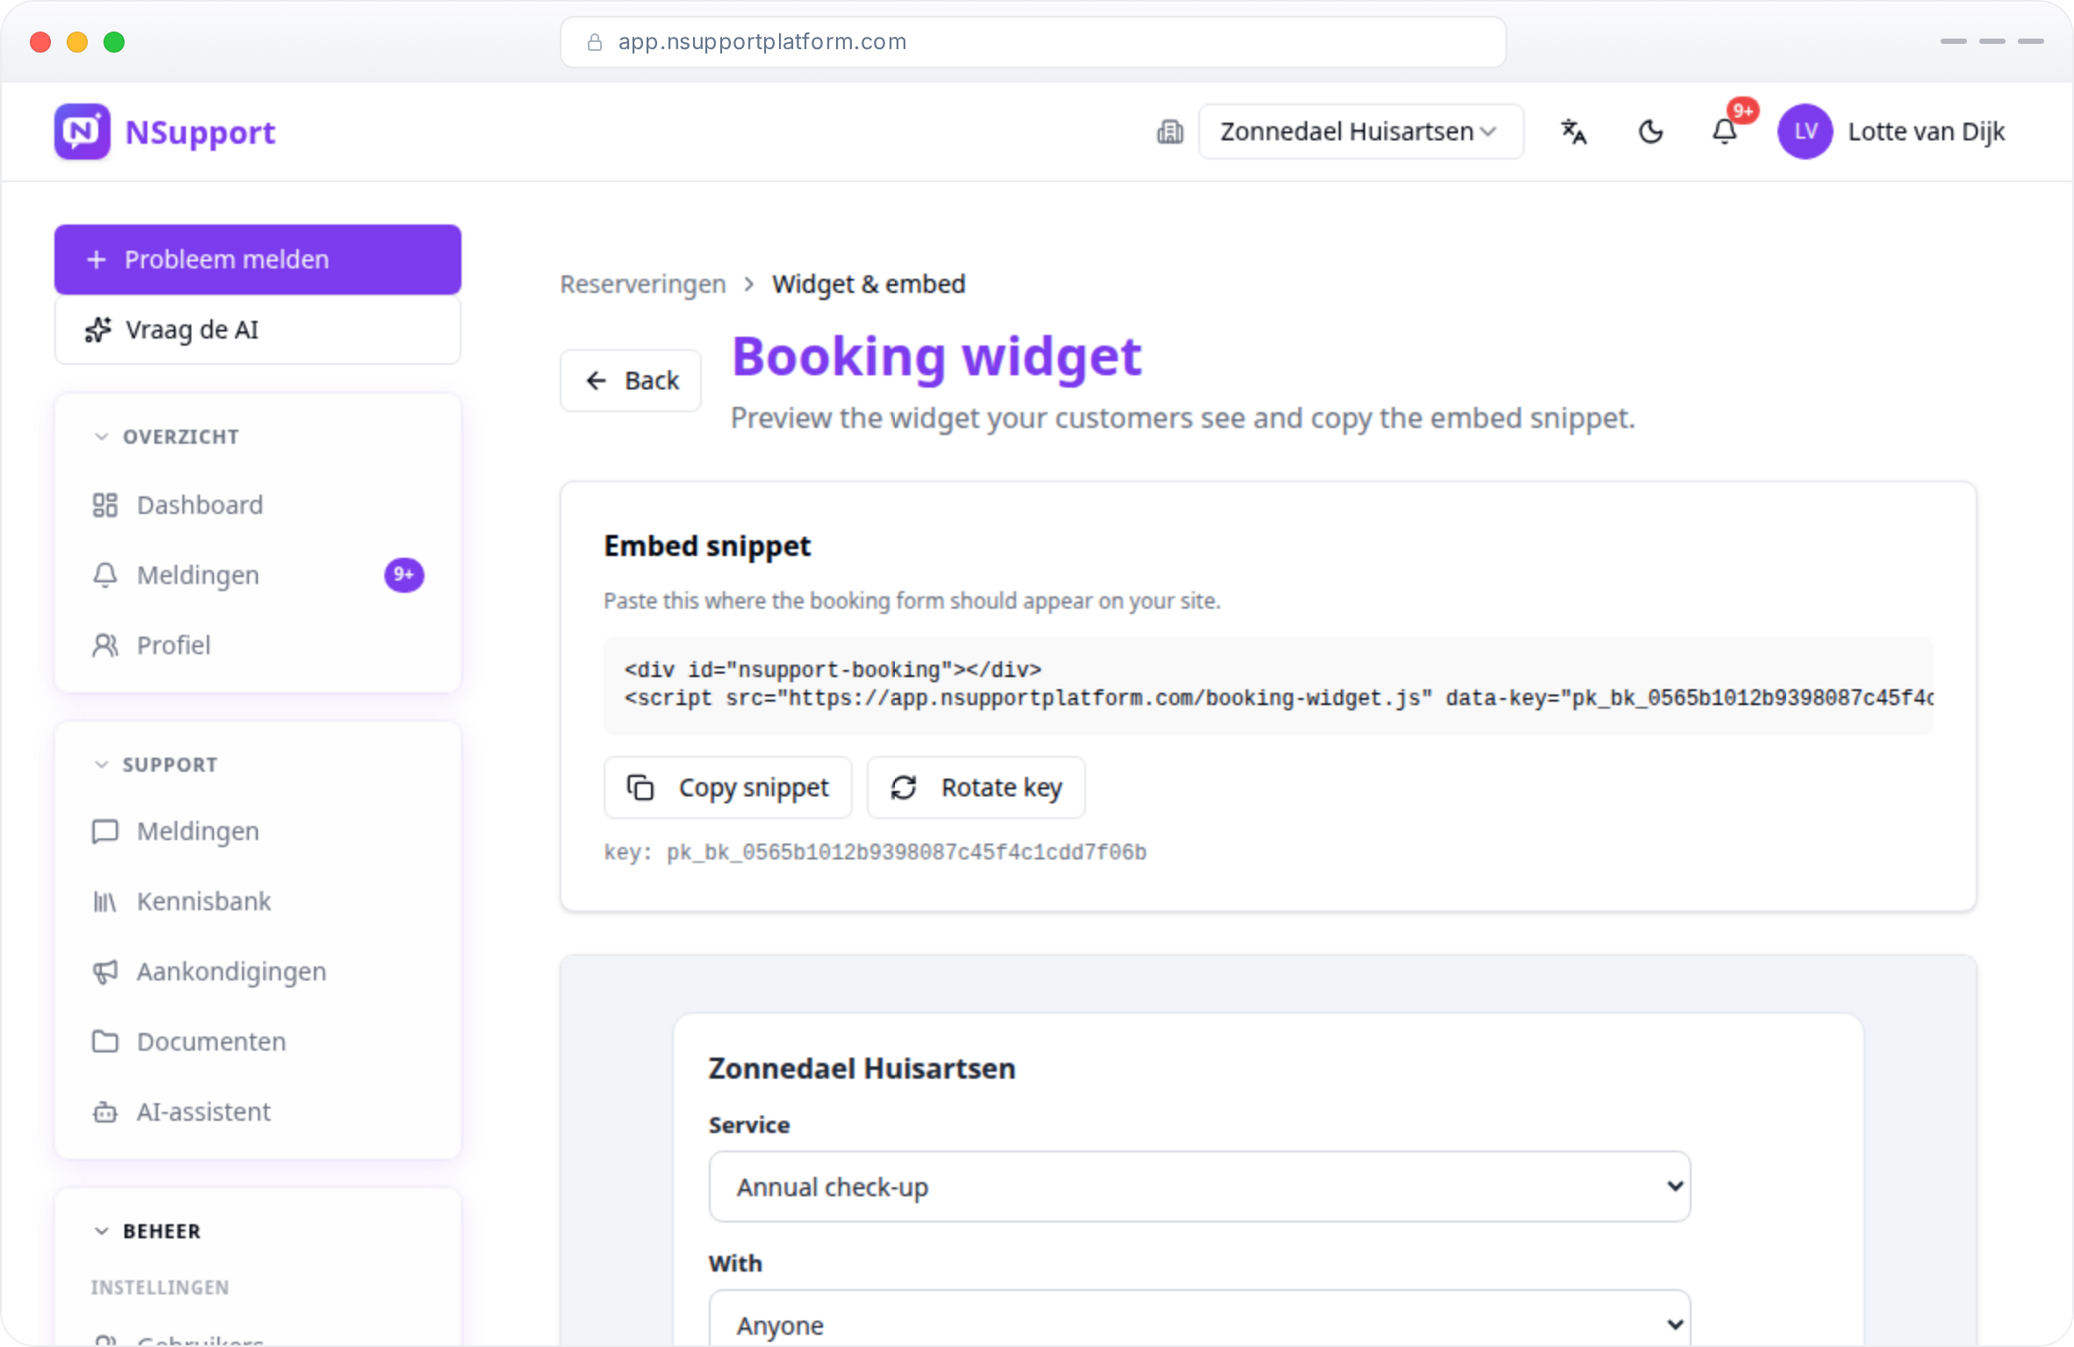The width and height of the screenshot is (2074, 1347).
Task: Open the With dropdown showing Anyone
Action: click(x=1199, y=1318)
